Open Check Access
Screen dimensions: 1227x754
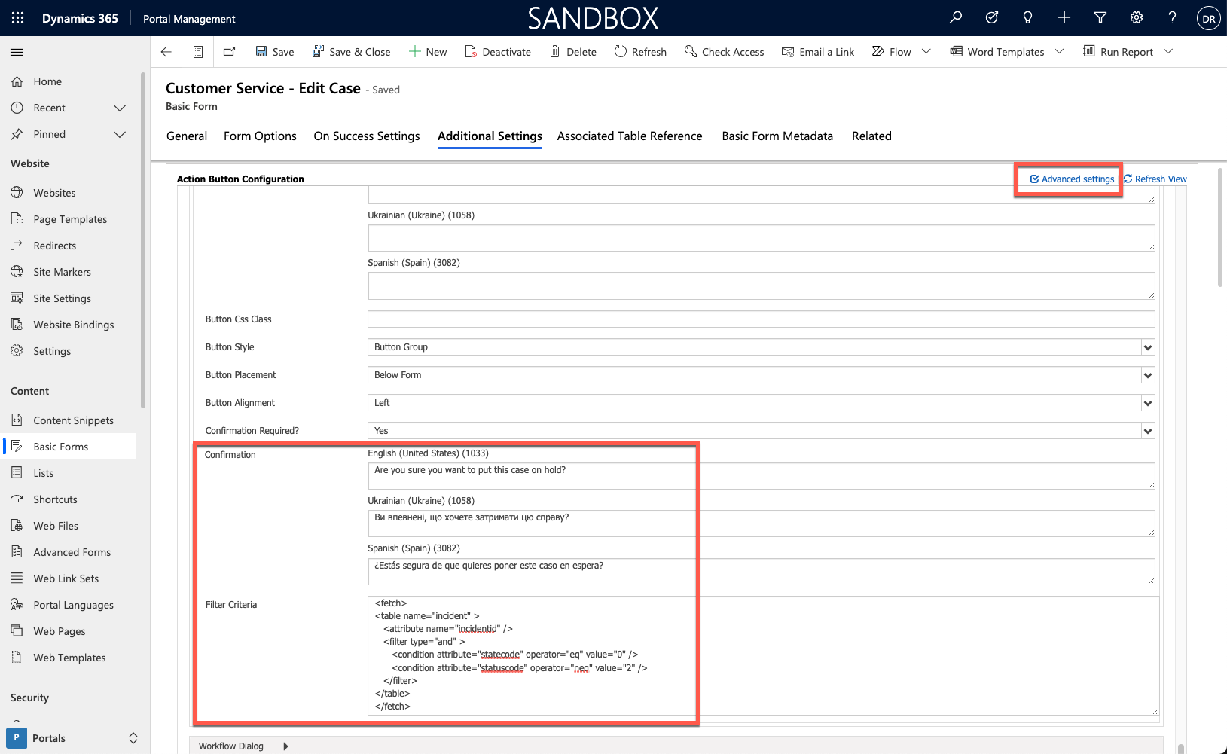point(724,51)
